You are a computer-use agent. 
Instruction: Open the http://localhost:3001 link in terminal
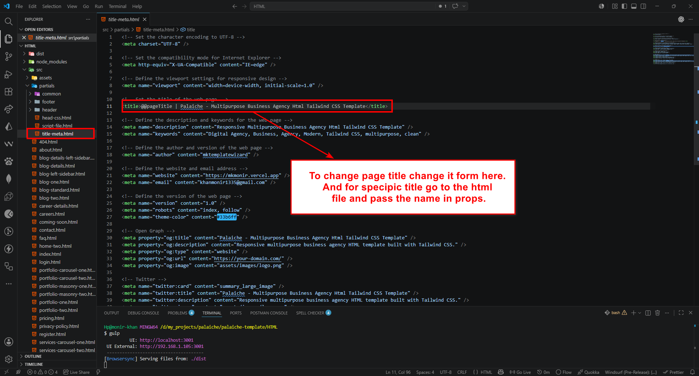166,340
